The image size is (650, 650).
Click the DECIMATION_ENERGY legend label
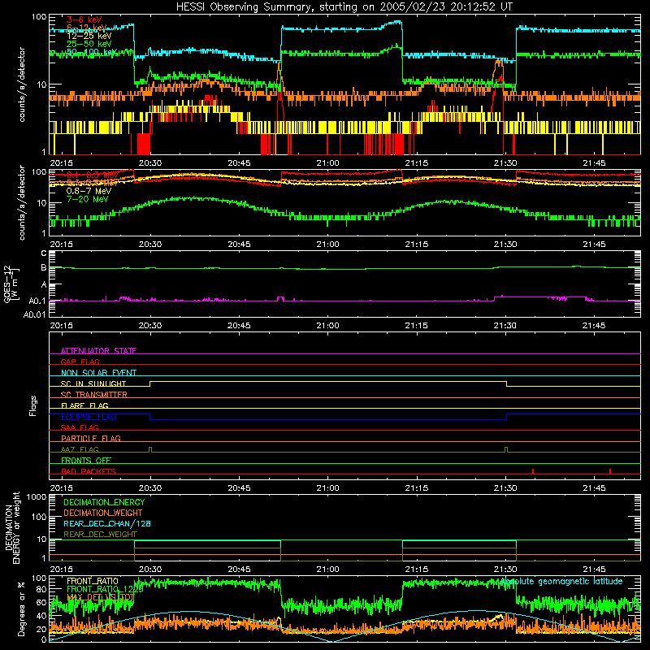click(x=104, y=502)
